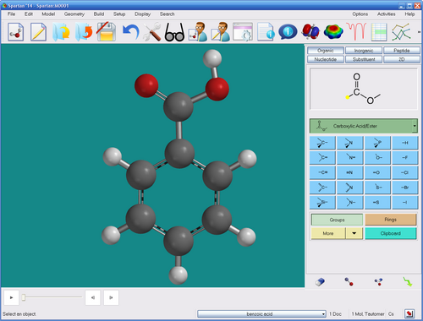Select the -Cl chlorine fragment
This screenshot has height=321, width=423.
click(405, 172)
